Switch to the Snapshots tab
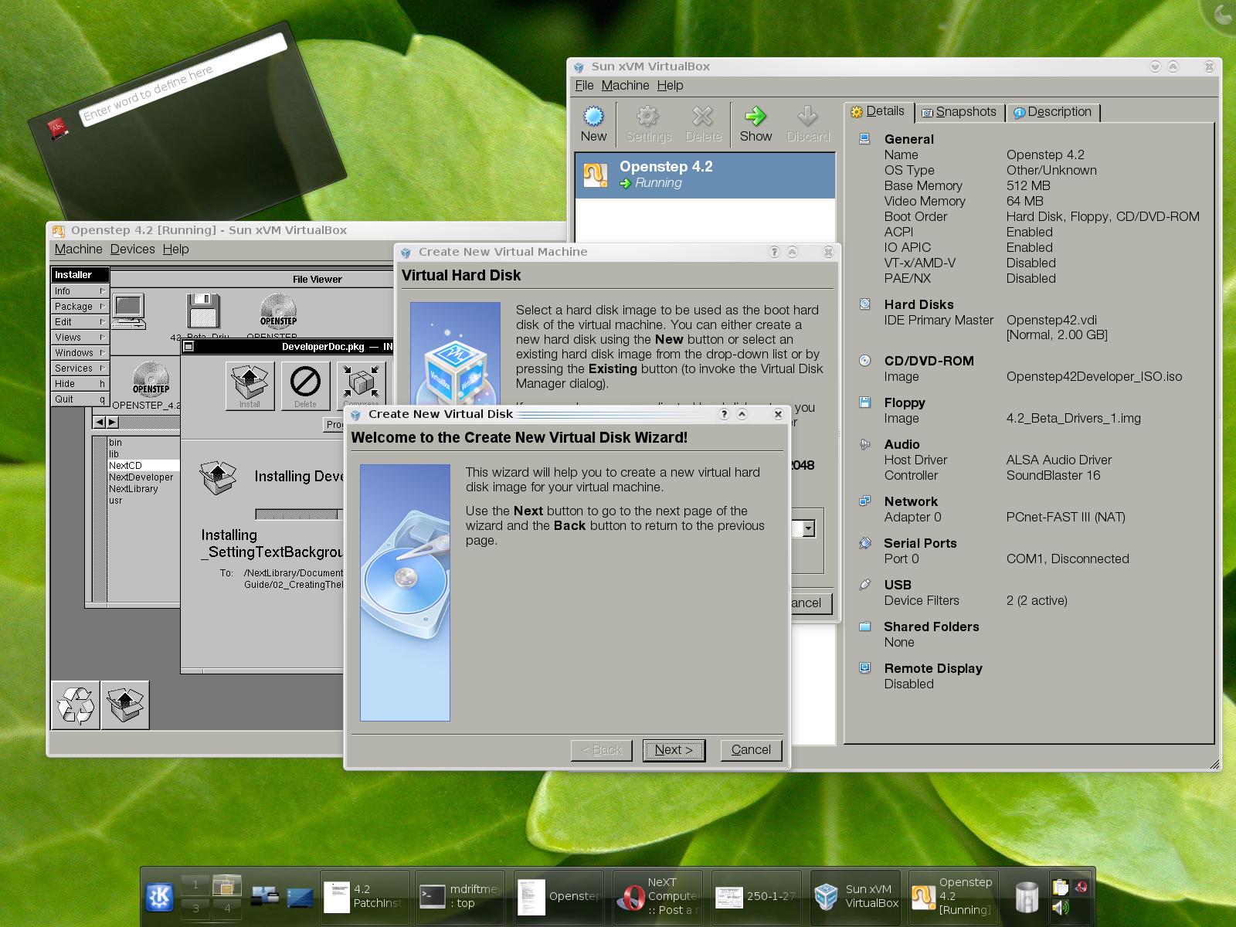Screen dimensions: 1236x927 click(x=959, y=111)
